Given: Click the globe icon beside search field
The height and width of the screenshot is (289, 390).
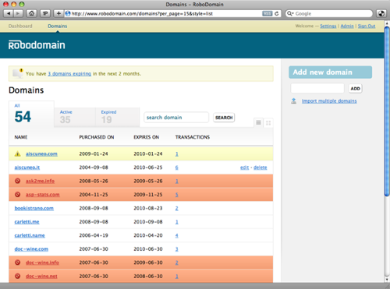Looking at the screenshot, I should 381,13.
